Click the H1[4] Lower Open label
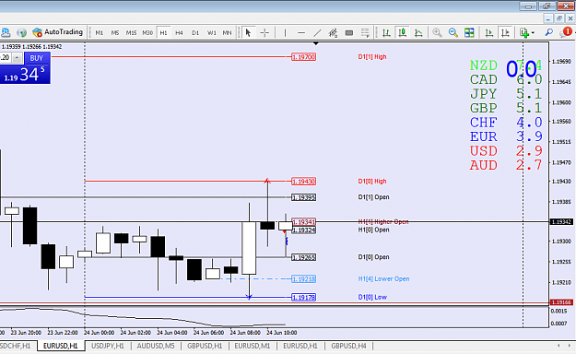Screen dimensions: 576x354 383,279
